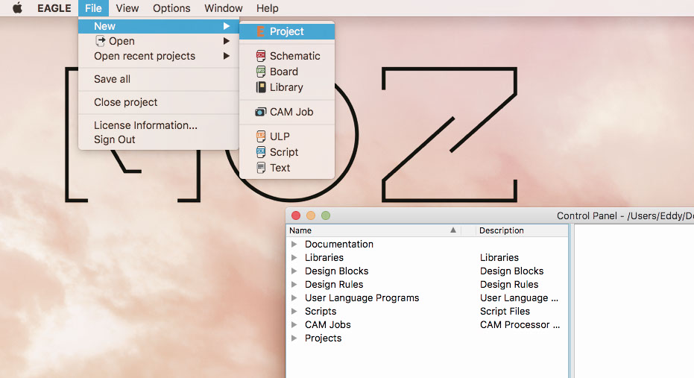Click 'CAM Processor ...' description text

coord(520,324)
